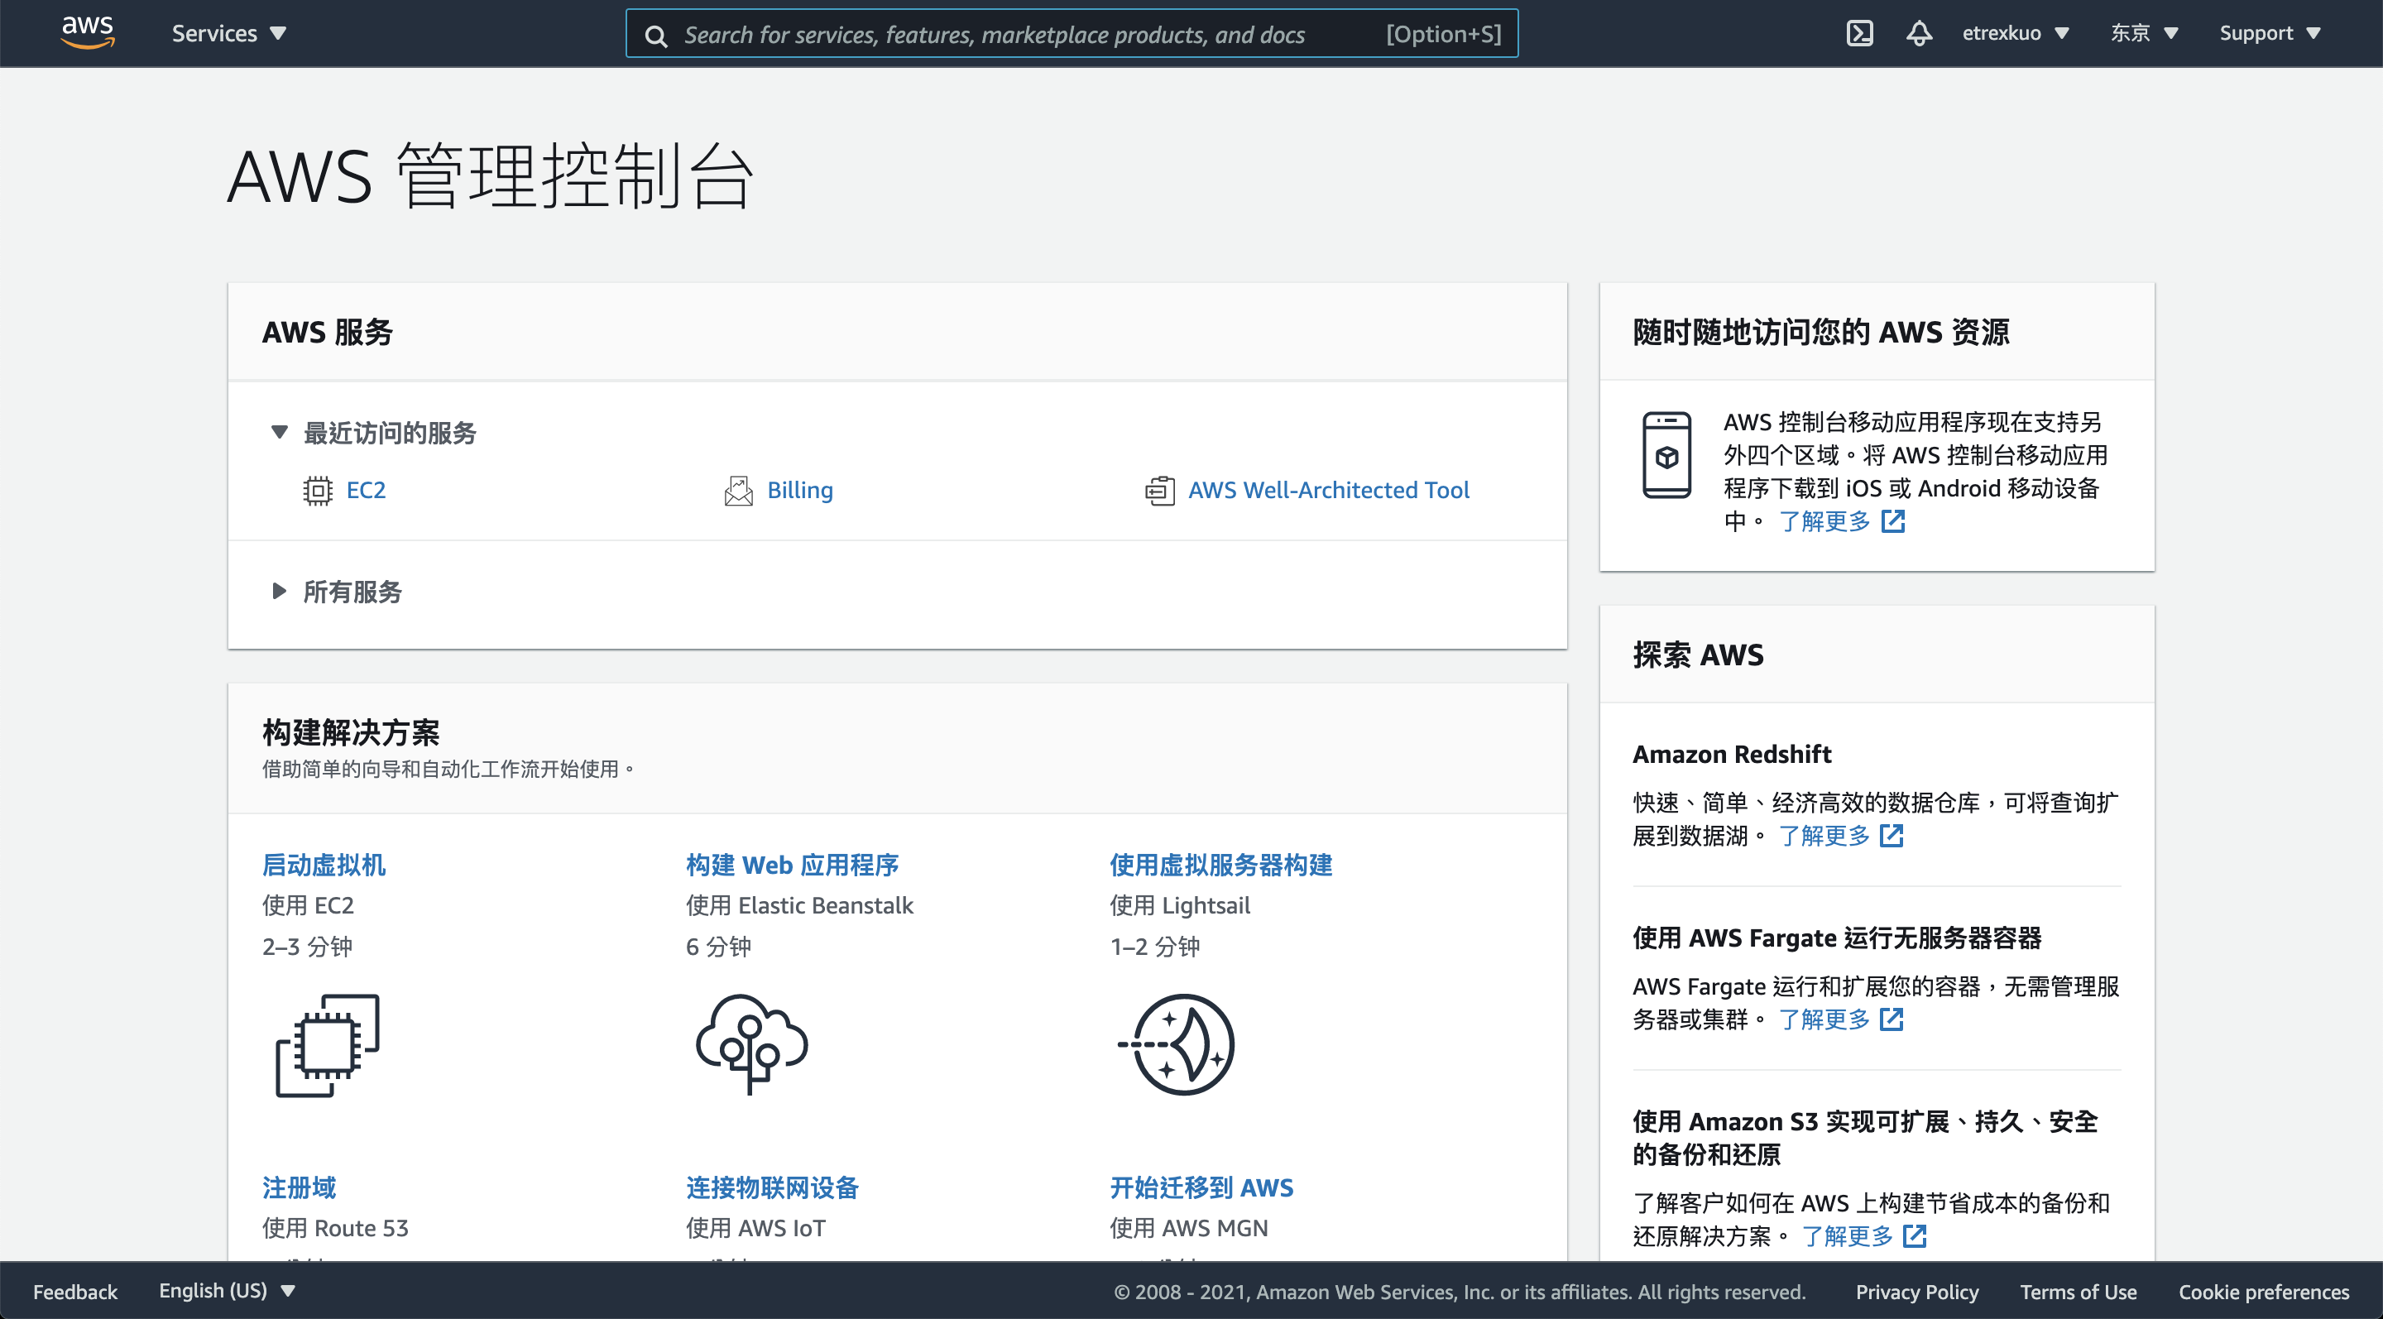Screen dimensions: 2383x1319
Task: Click the Well-Architected Tool icon
Action: [1160, 490]
